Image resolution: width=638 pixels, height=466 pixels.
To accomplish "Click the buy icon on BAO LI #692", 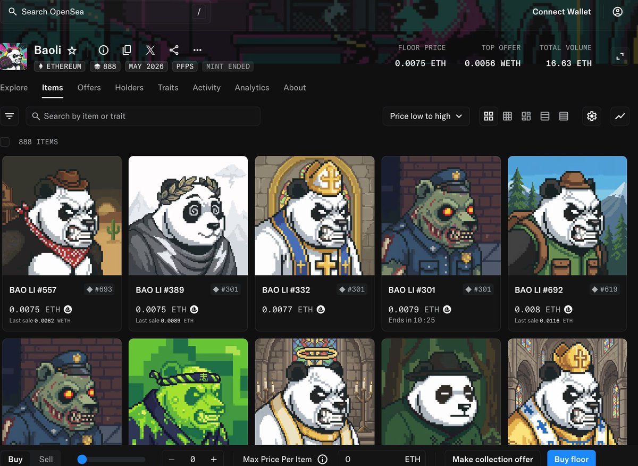I will pyautogui.click(x=568, y=309).
